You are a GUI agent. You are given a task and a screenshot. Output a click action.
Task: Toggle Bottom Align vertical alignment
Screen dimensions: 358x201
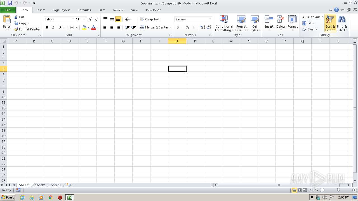coord(118,19)
